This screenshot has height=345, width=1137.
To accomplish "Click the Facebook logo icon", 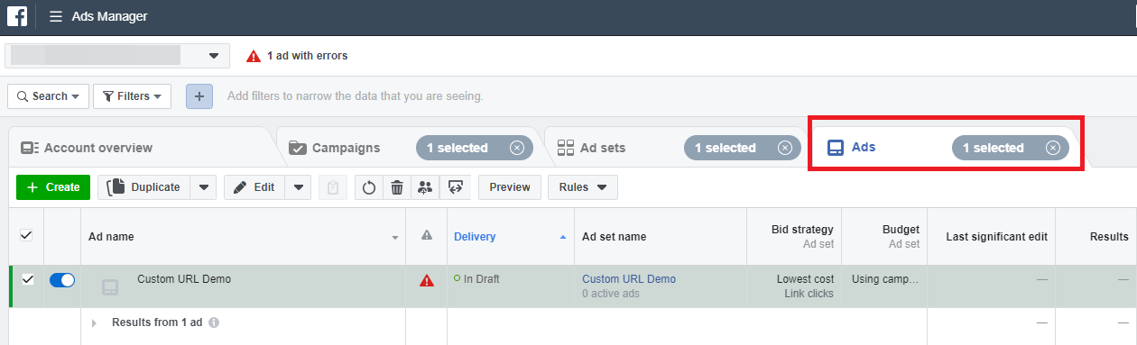I will (x=17, y=16).
